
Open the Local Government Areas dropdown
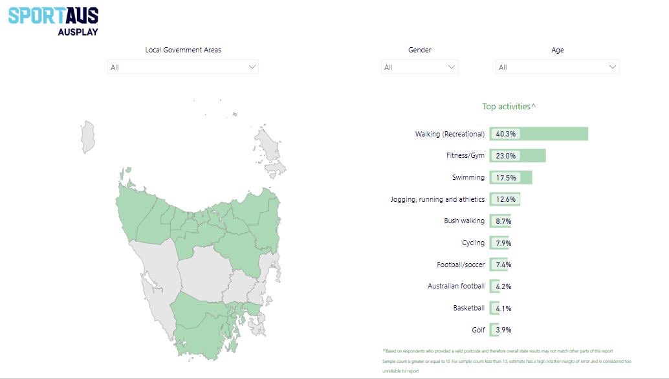click(182, 66)
